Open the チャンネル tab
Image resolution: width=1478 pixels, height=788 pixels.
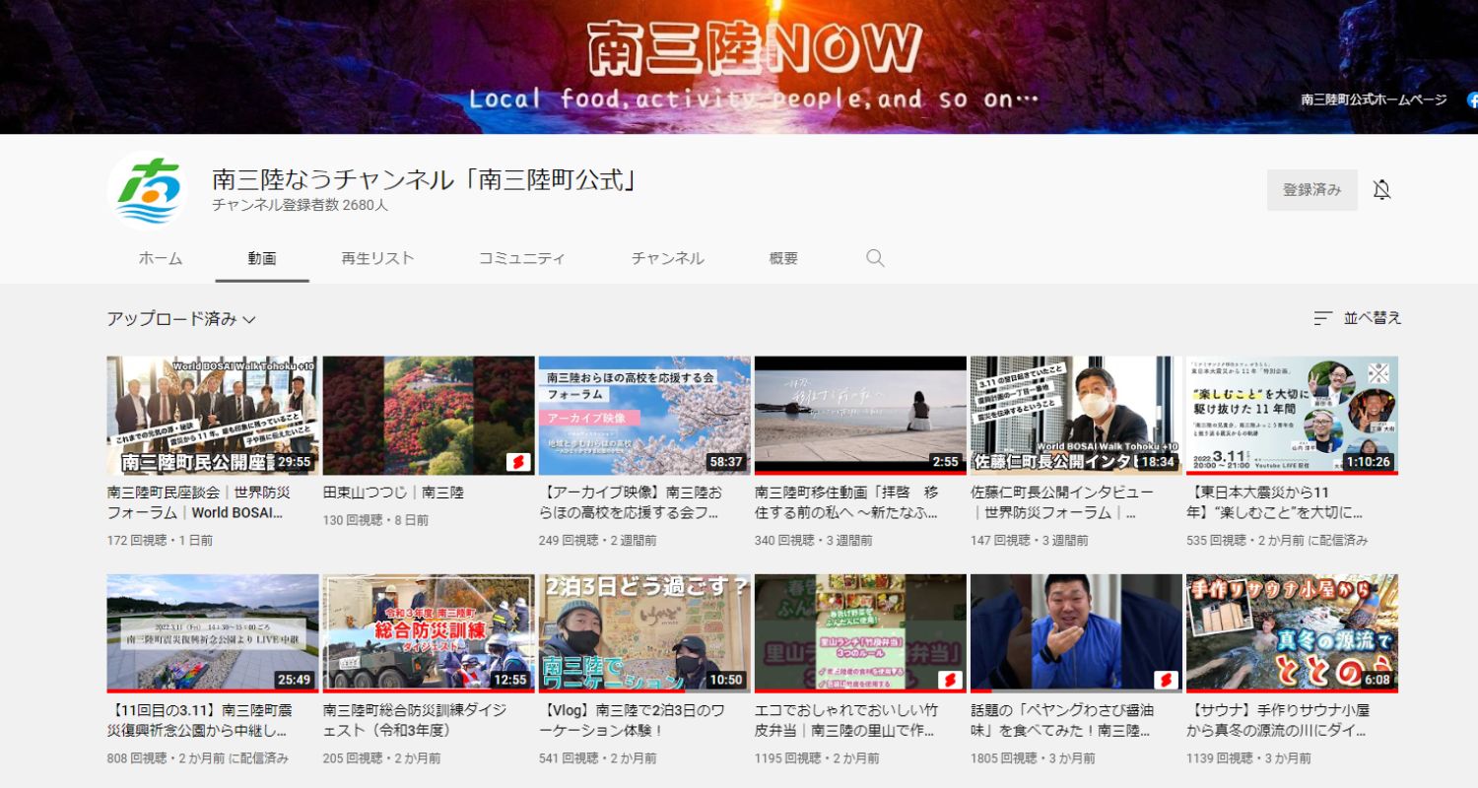click(x=667, y=257)
